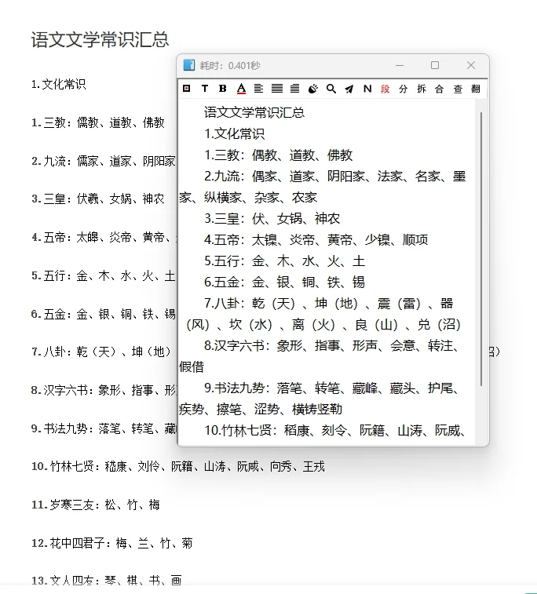Click the paper plane send icon
The width and height of the screenshot is (537, 594).
click(349, 89)
